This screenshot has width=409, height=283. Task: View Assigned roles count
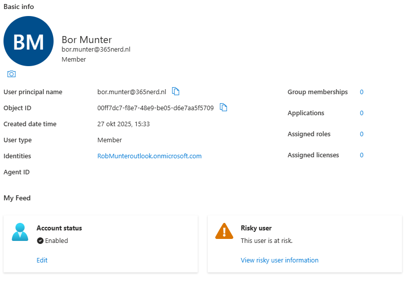pos(361,134)
